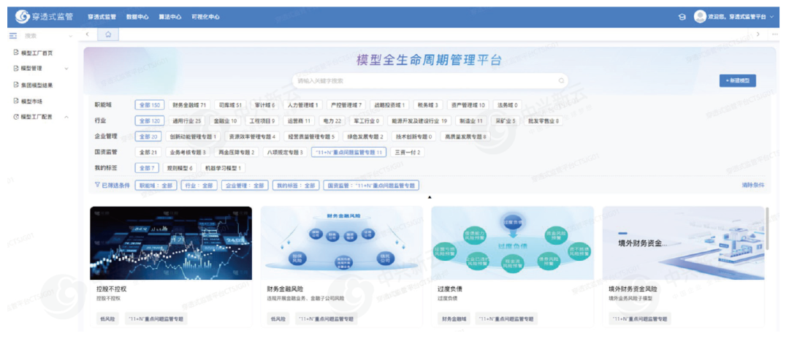Open the user account dropdown arrow
The height and width of the screenshot is (358, 789).
(x=771, y=17)
